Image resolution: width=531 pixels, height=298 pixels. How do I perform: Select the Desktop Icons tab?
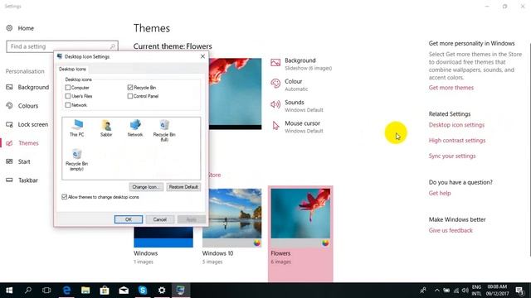pos(72,69)
